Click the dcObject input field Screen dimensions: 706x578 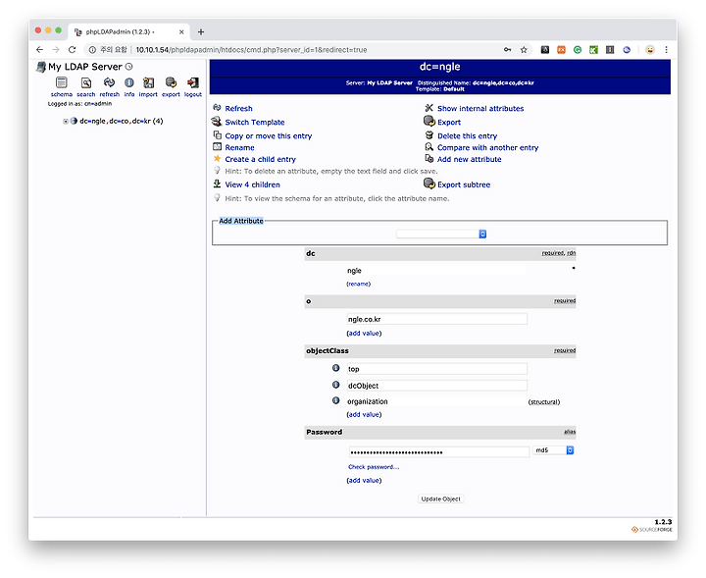click(436, 386)
